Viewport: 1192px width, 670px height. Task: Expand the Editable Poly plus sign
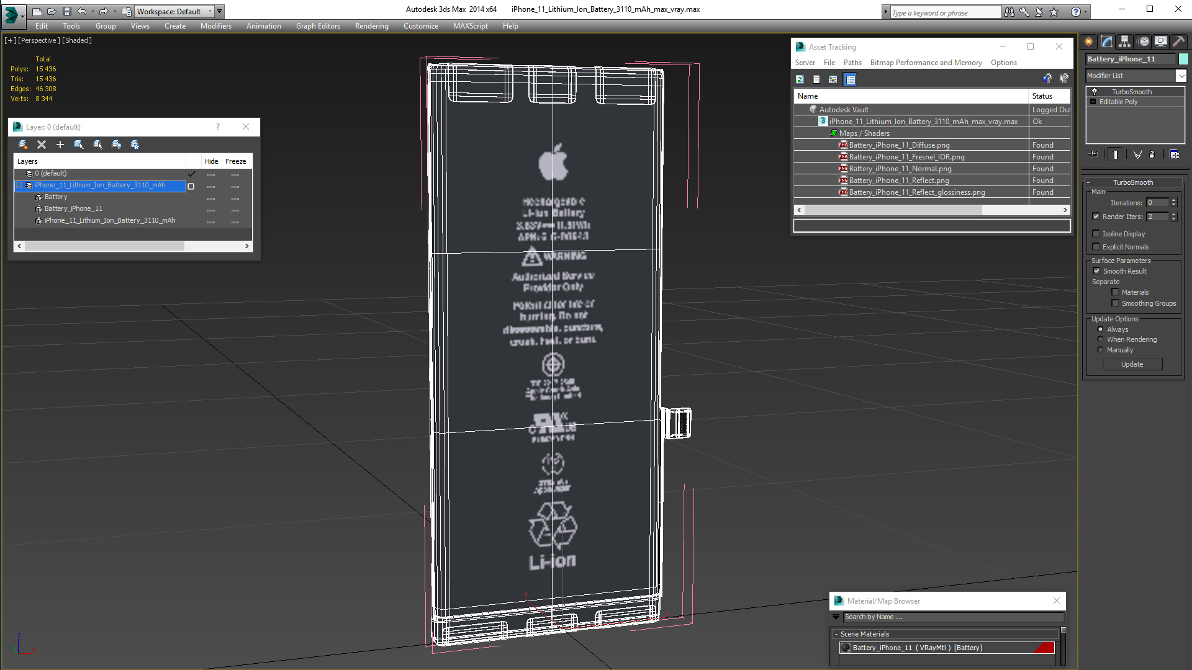tap(1093, 102)
